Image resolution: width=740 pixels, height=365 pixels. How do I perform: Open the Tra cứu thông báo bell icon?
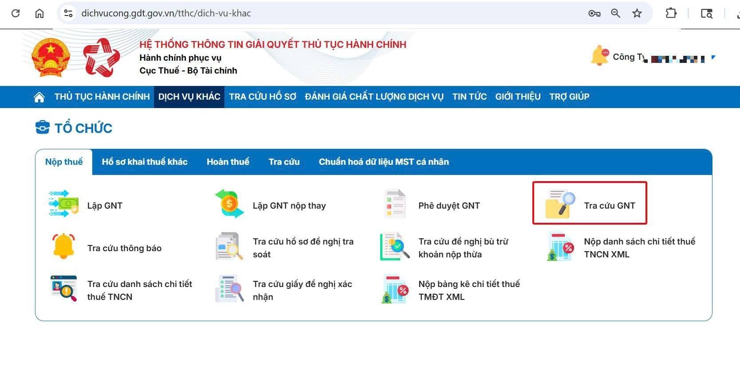tap(63, 246)
